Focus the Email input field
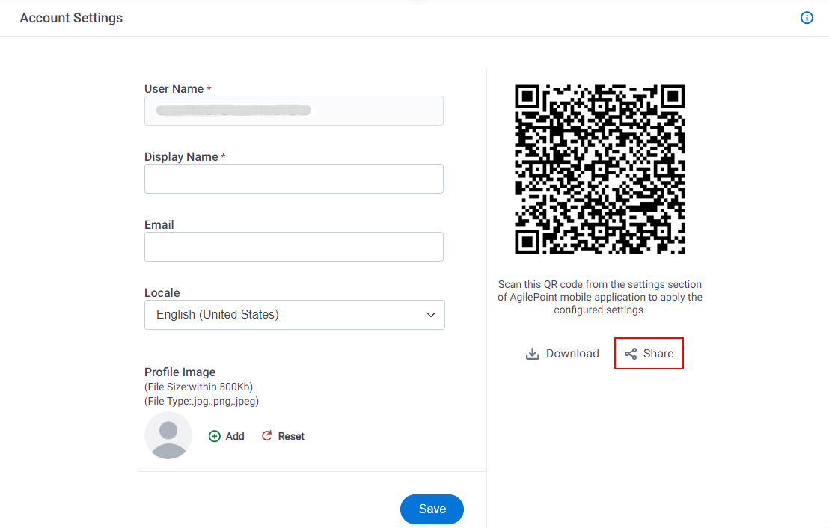 [294, 247]
